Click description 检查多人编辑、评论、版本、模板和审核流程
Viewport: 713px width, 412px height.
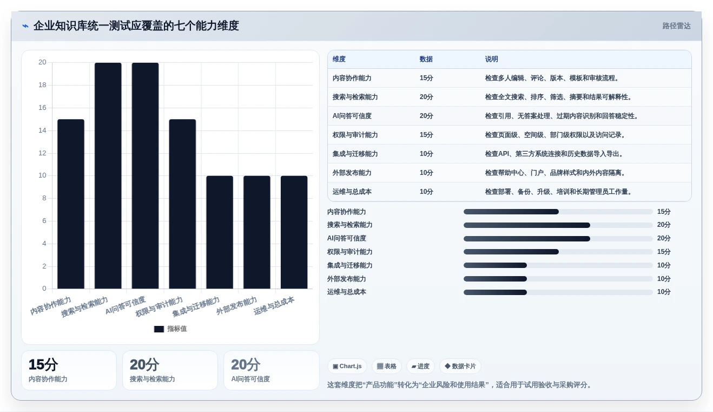click(552, 78)
